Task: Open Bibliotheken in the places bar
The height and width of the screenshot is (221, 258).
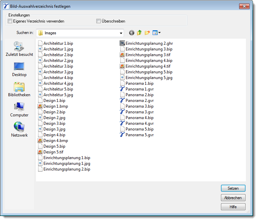Action: [19, 89]
